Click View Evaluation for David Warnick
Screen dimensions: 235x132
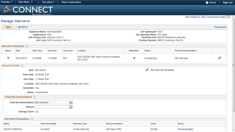pos(185,129)
